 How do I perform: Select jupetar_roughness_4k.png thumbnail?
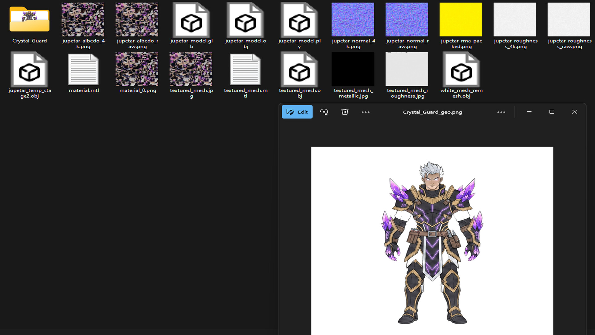(515, 20)
